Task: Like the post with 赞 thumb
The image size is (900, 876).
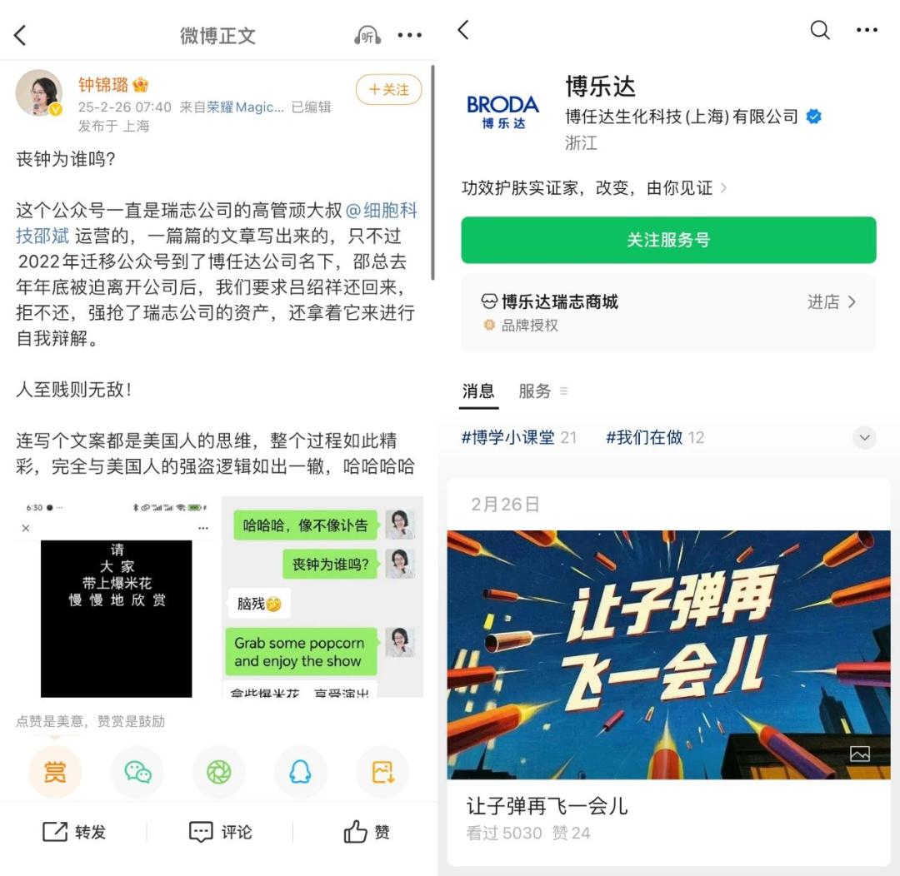Action: [x=366, y=831]
